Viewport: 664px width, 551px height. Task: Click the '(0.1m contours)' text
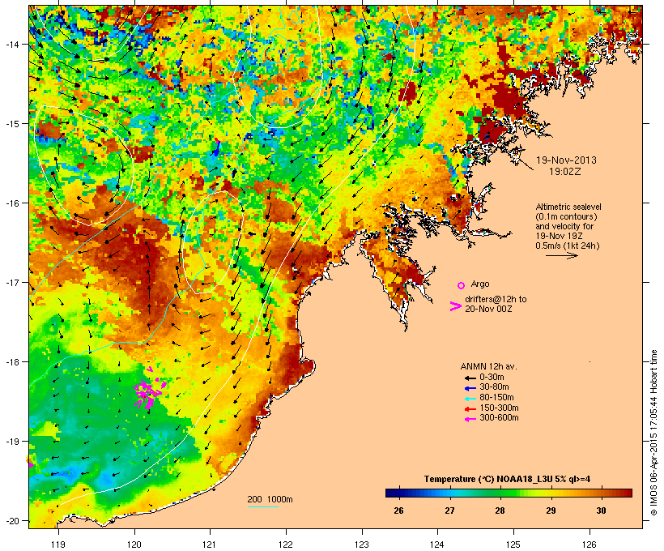pos(566,216)
